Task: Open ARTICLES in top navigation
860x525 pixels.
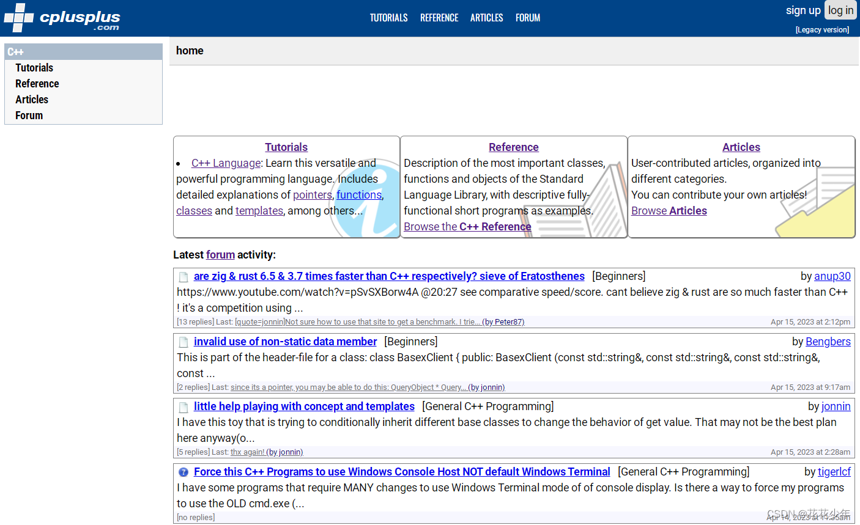Action: point(487,18)
